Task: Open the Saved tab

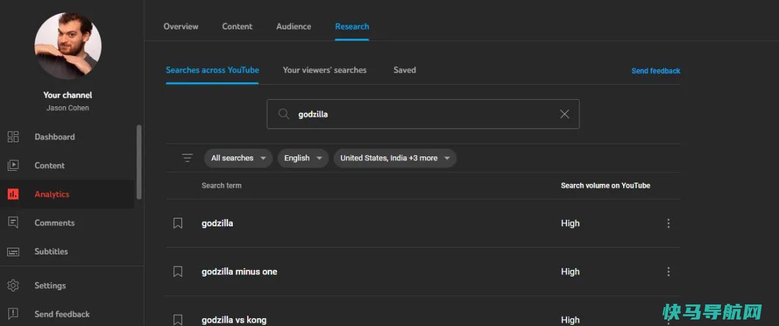Action: [x=404, y=70]
